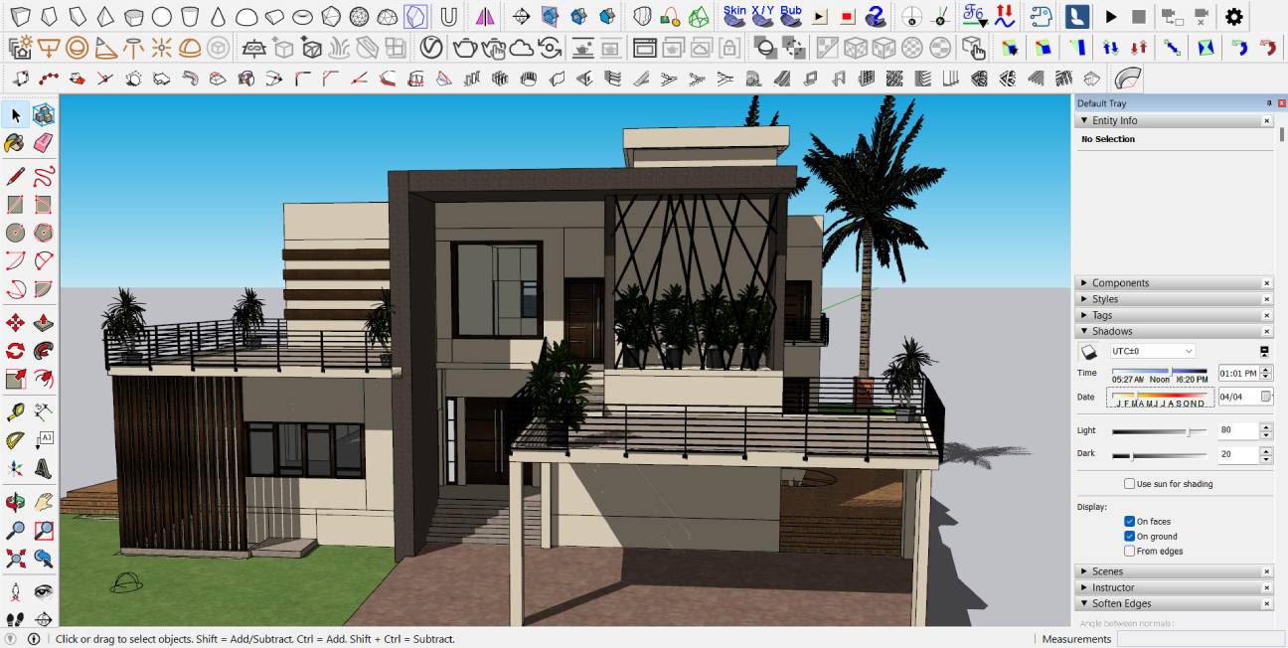Pick the pink Eraser tool
Screen dimensions: 1288x648
(x=43, y=144)
